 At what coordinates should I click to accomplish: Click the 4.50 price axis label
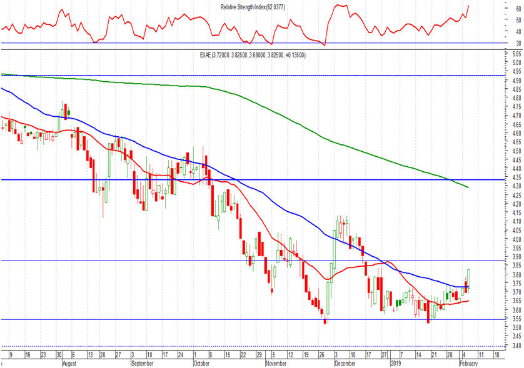[516, 151]
